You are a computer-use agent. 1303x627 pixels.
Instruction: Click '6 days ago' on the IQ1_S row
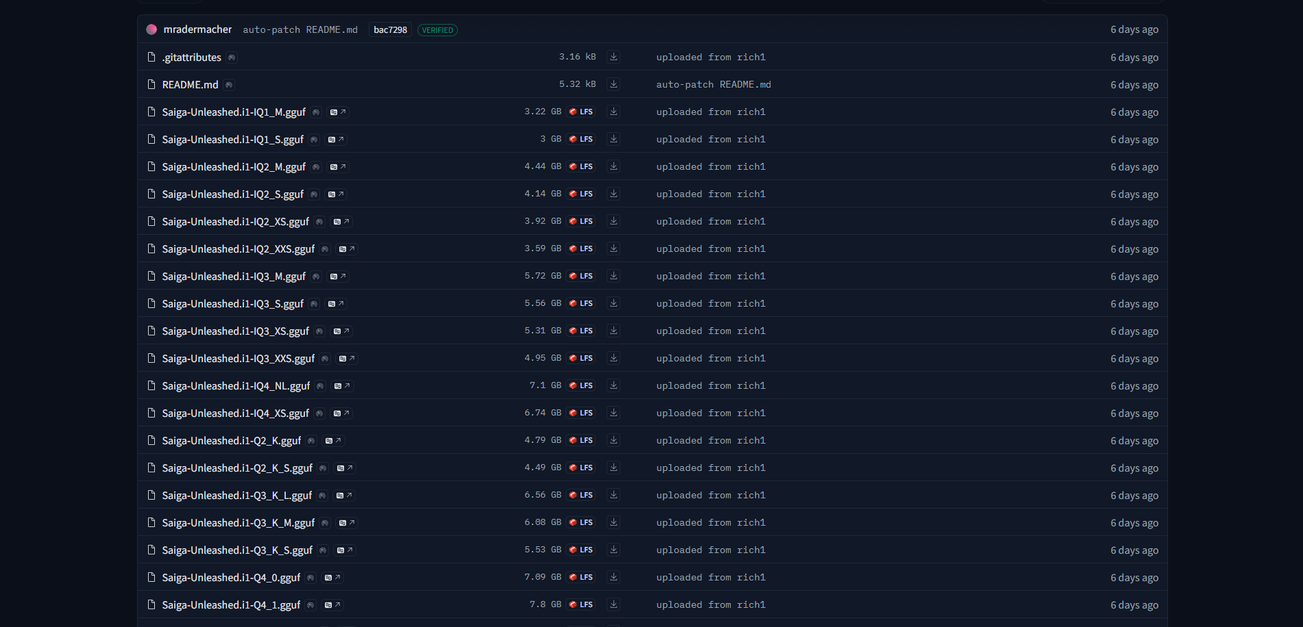(x=1134, y=140)
